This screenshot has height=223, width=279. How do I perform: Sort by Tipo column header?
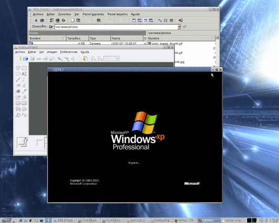(99, 38)
